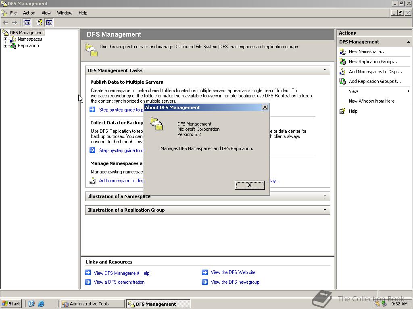Viewport: 413px width, 309px height.
Task: Click the arrow icon beside View a DFS demonstration
Action: pos(88,282)
